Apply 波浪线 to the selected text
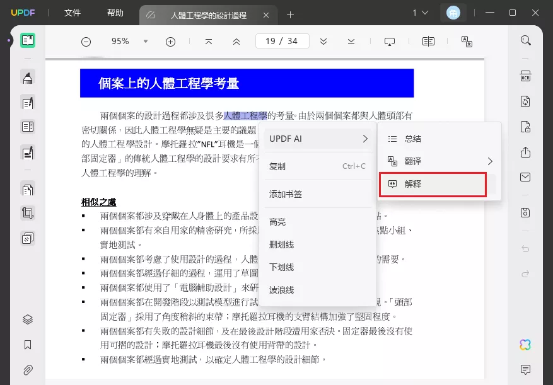Screen dimensions: 553x385 tap(318, 290)
